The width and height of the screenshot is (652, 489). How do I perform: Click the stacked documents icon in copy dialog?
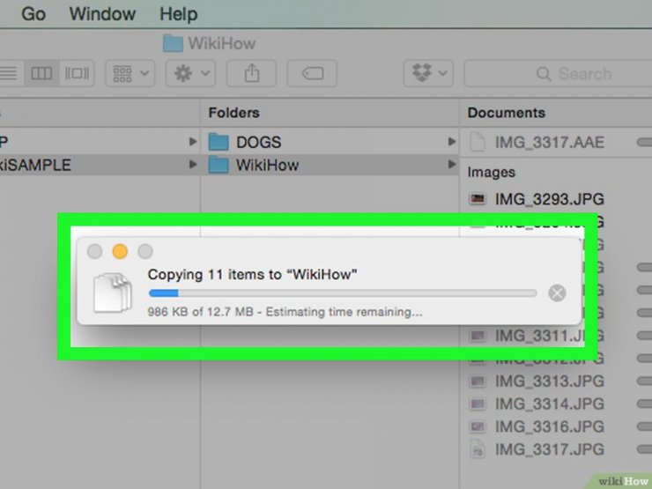pyautogui.click(x=112, y=293)
